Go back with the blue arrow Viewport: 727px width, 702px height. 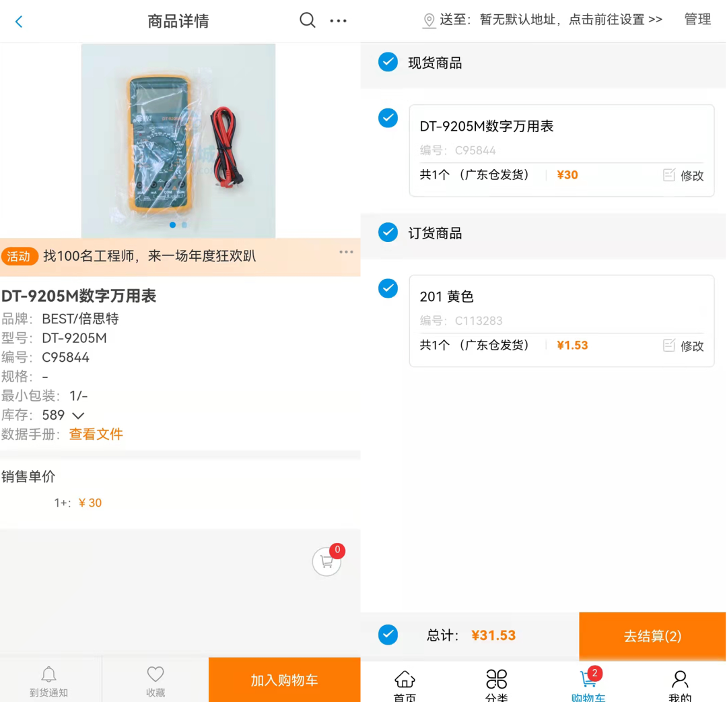[x=19, y=22]
